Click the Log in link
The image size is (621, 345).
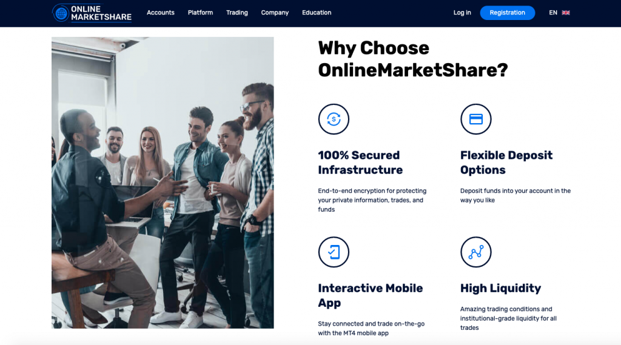click(x=462, y=13)
